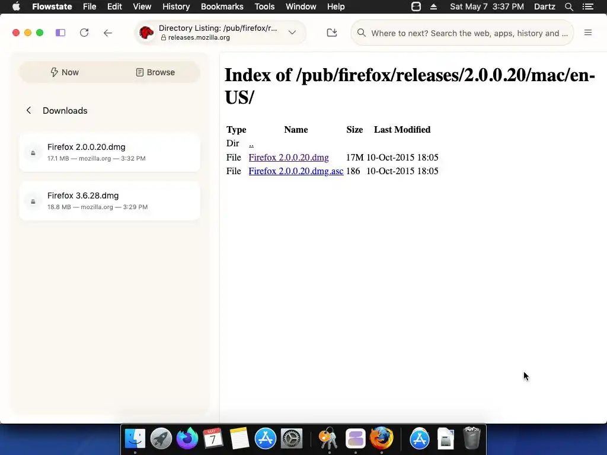Open Control Center list icon in menu bar

tap(588, 7)
